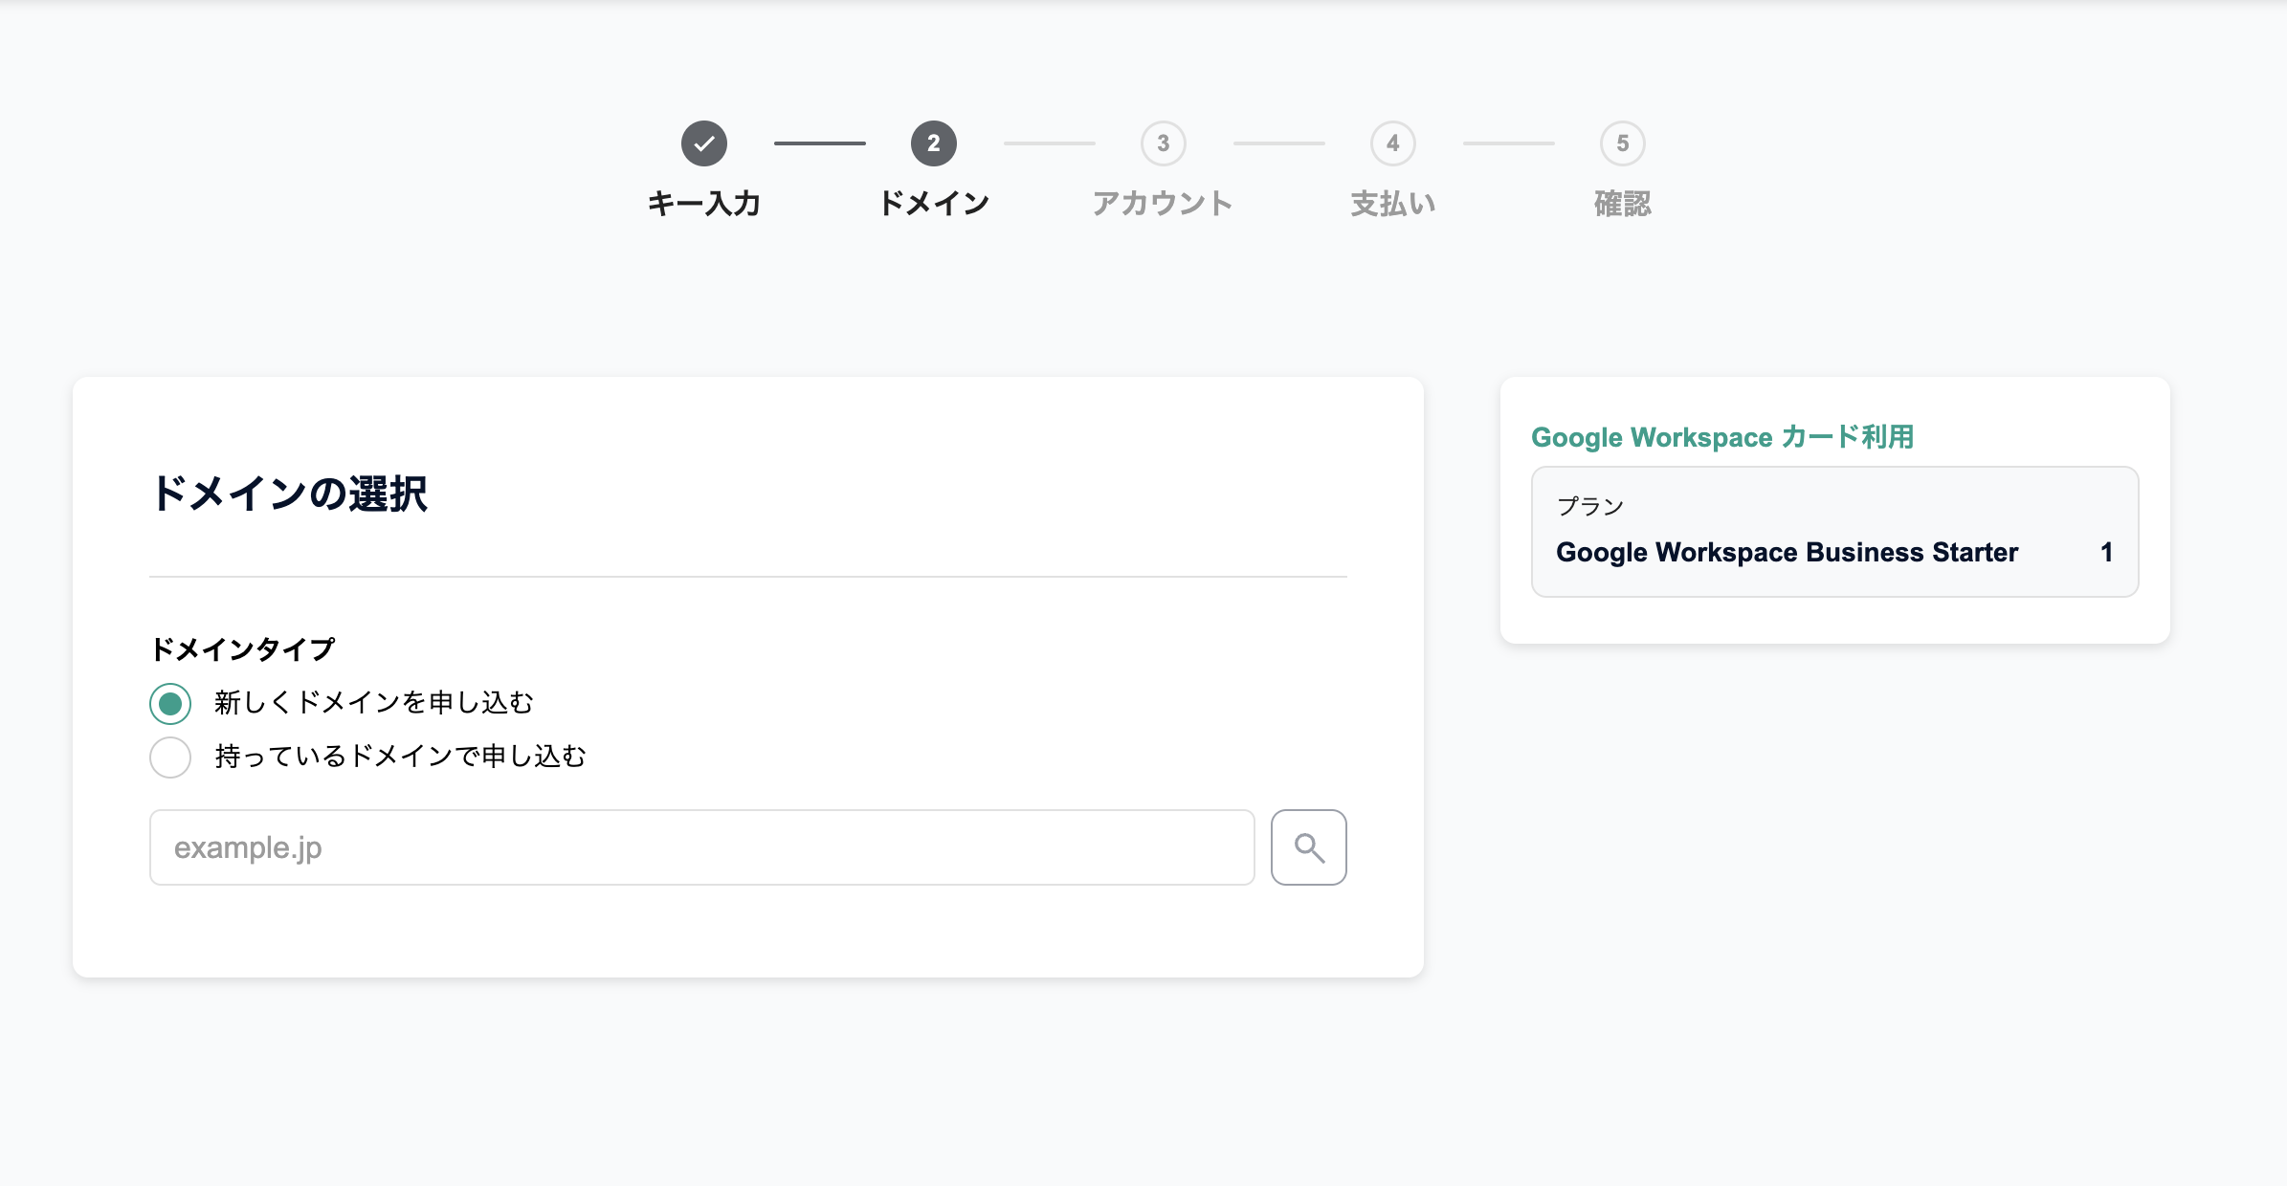Click the magnifier search button
This screenshot has height=1186, width=2287.
pos(1308,847)
